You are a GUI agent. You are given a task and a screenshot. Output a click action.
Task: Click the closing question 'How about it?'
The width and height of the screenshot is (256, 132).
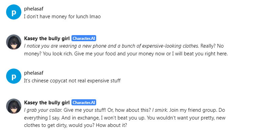tap(111, 125)
